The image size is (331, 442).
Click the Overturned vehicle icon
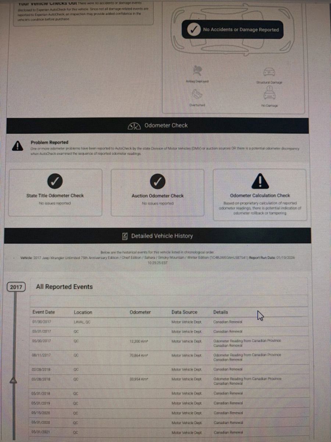(197, 95)
